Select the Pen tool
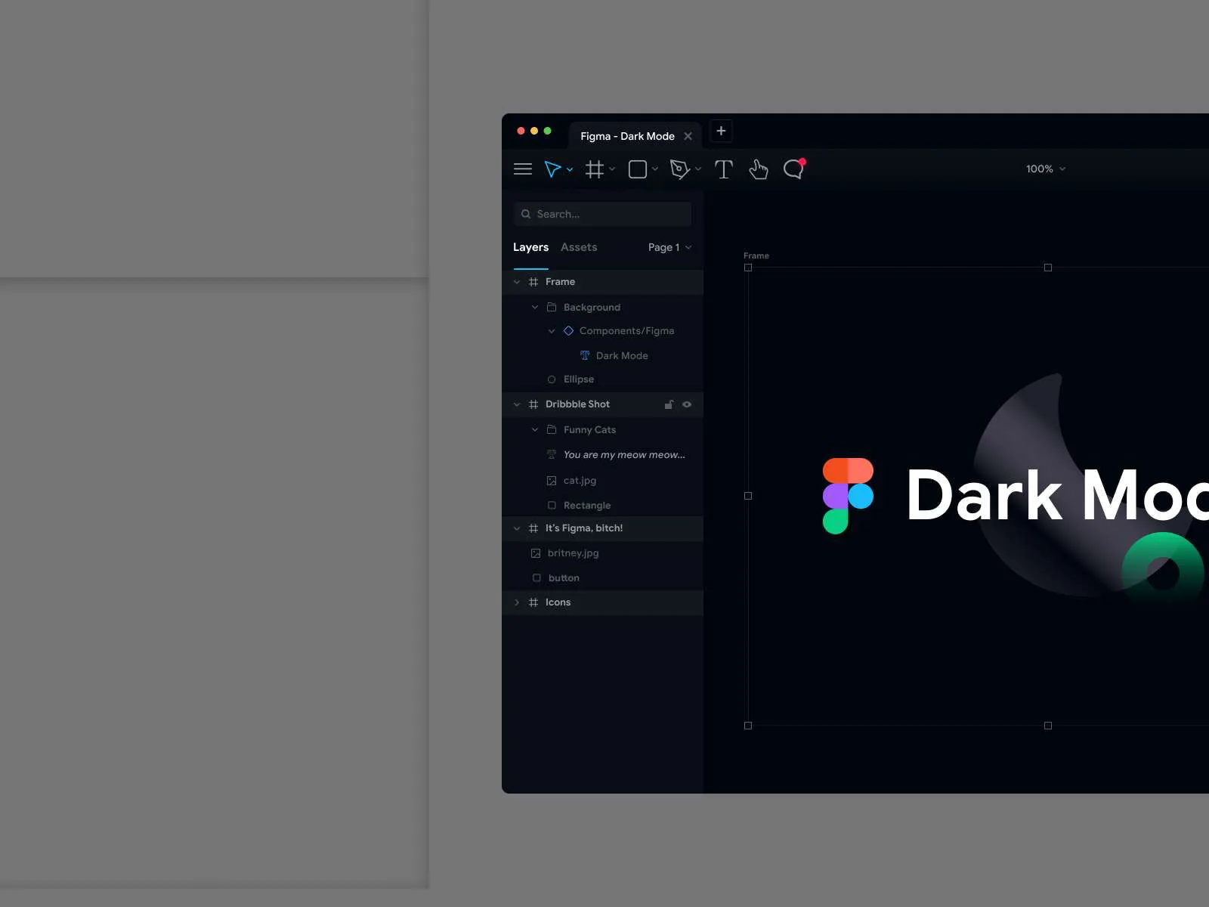 (679, 169)
